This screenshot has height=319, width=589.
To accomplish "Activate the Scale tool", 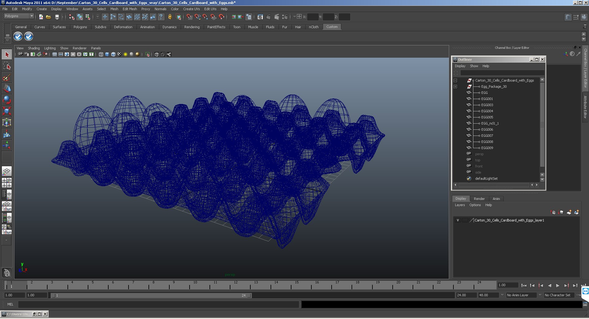I will (x=7, y=111).
